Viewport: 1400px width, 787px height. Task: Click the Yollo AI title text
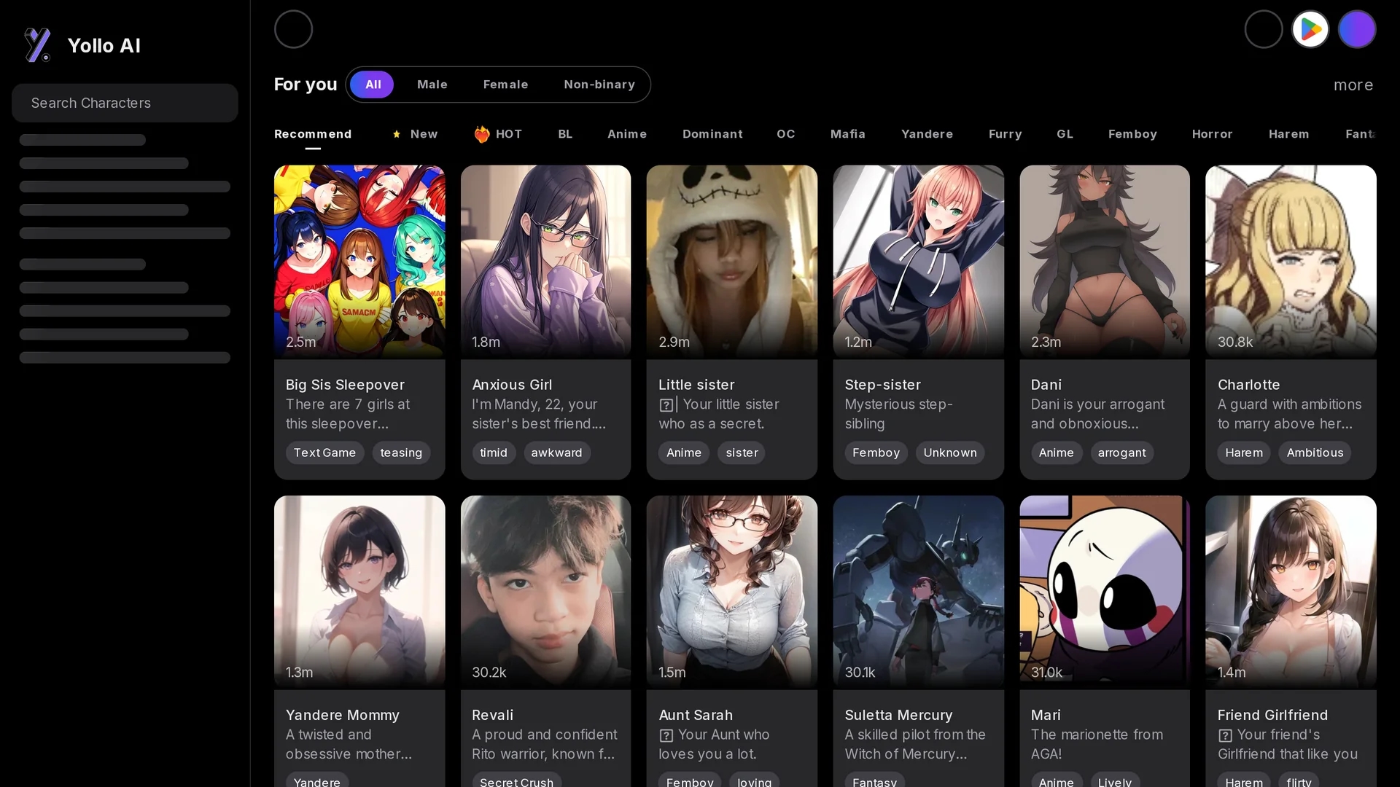(x=104, y=46)
